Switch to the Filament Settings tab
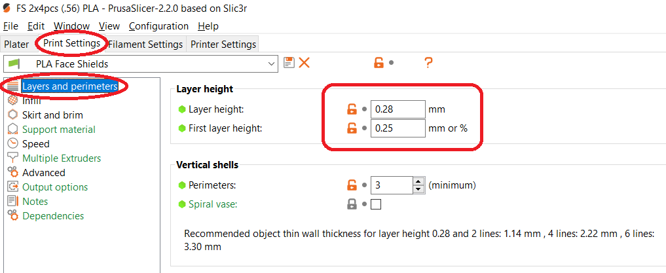This screenshot has height=273, width=666. click(x=145, y=45)
